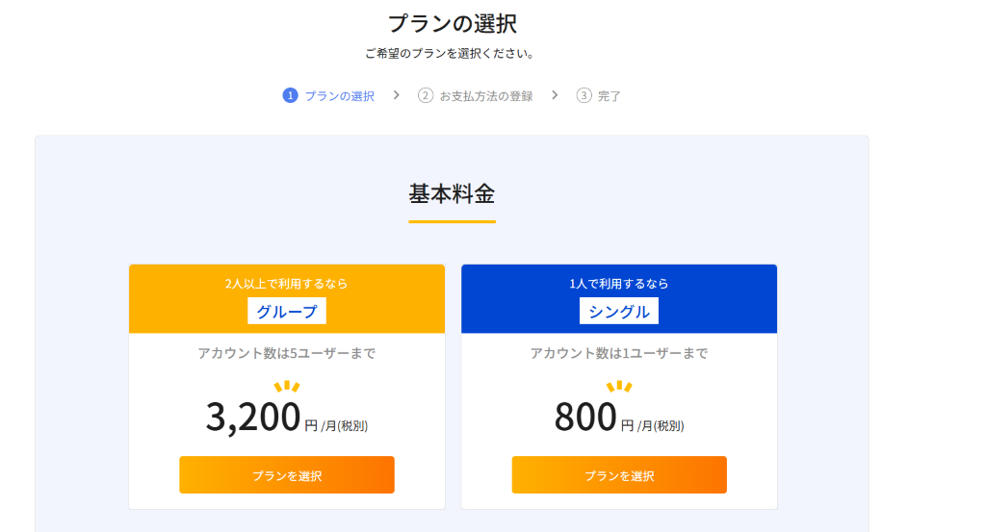This screenshot has width=986, height=532.
Task: Click the 2人以上で利用するなら orange header text
Action: [287, 284]
